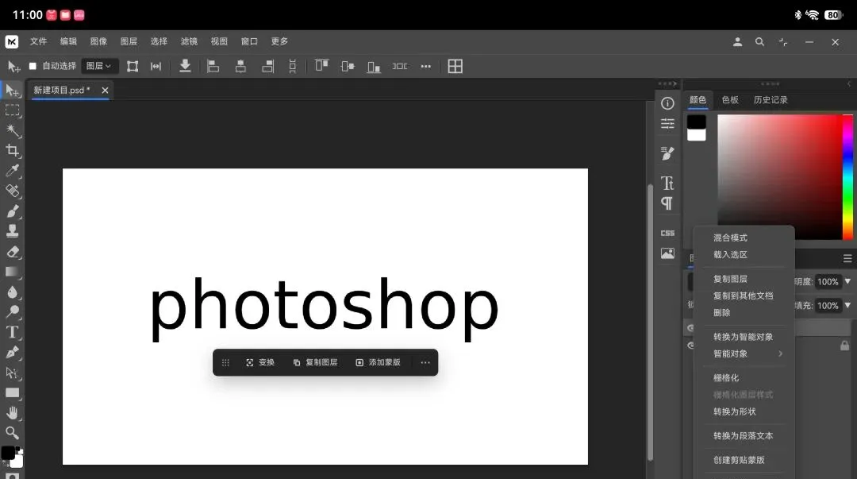Click the 添加蒙版 button on floating bar
The height and width of the screenshot is (479, 857).
pos(379,362)
